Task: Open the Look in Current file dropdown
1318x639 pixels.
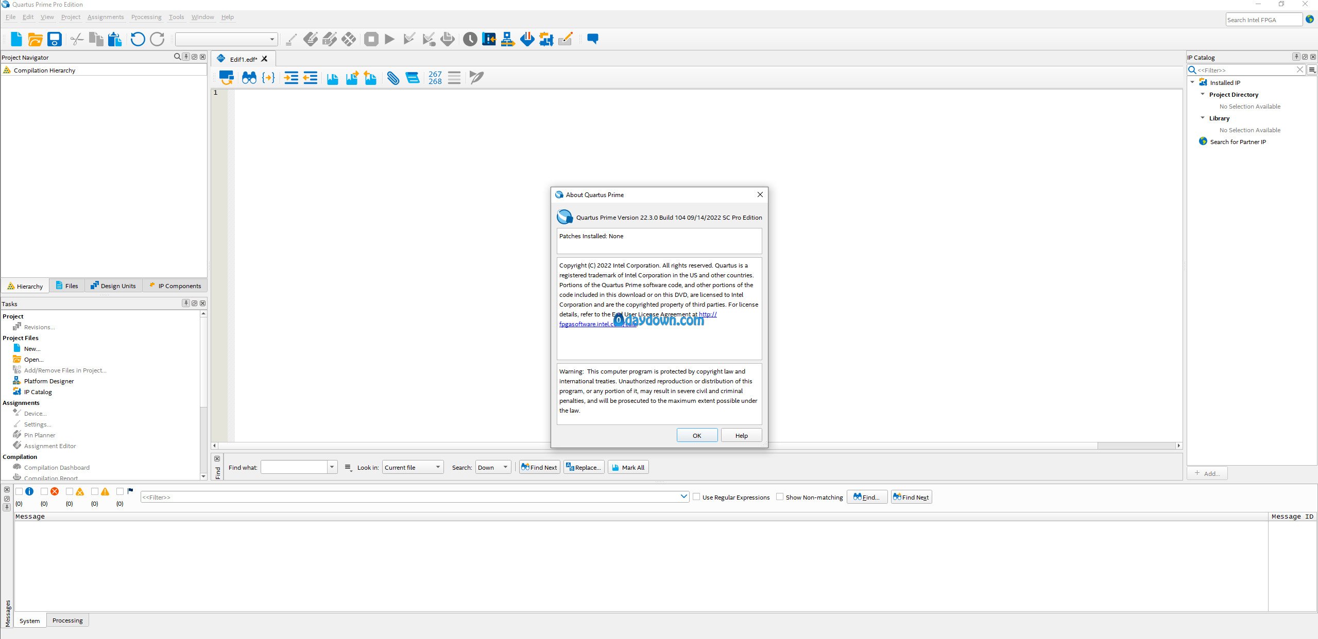Action: coord(413,467)
